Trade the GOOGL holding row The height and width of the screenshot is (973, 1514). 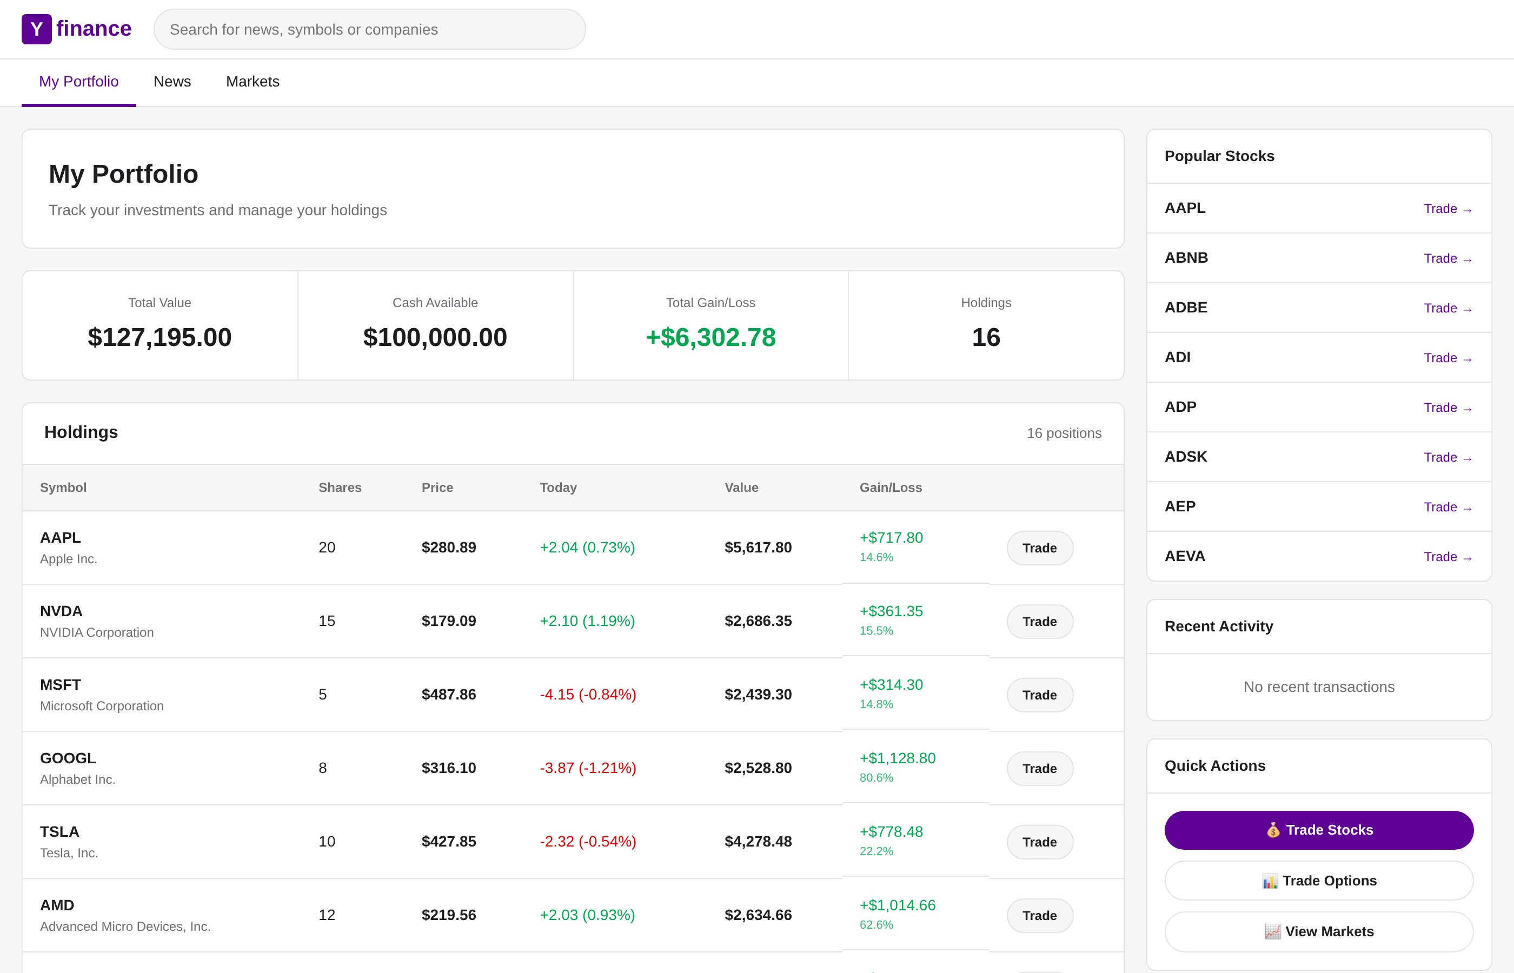(1039, 768)
